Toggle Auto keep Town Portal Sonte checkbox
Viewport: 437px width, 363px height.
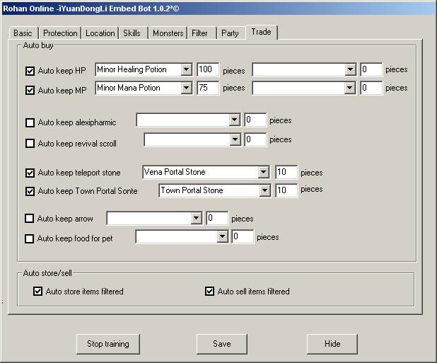(x=30, y=191)
